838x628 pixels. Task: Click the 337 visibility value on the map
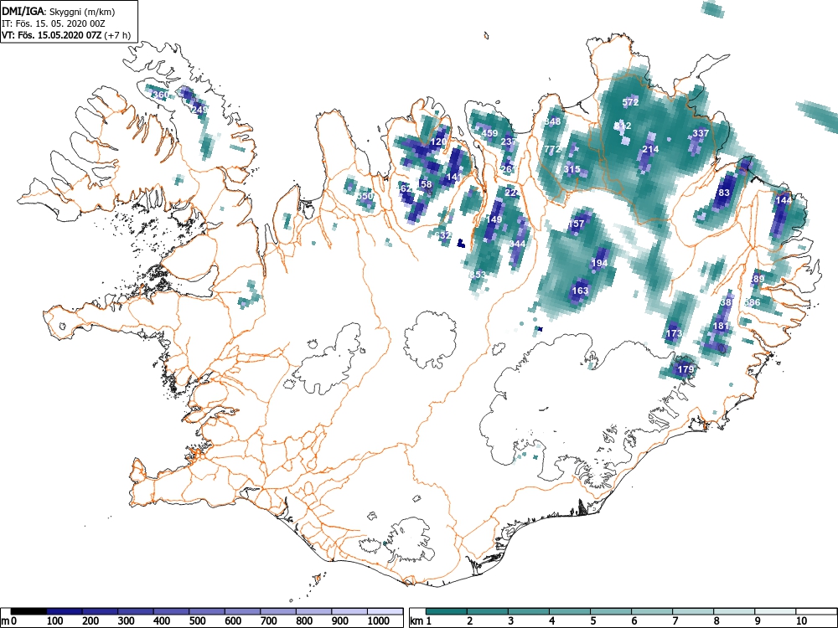[701, 133]
